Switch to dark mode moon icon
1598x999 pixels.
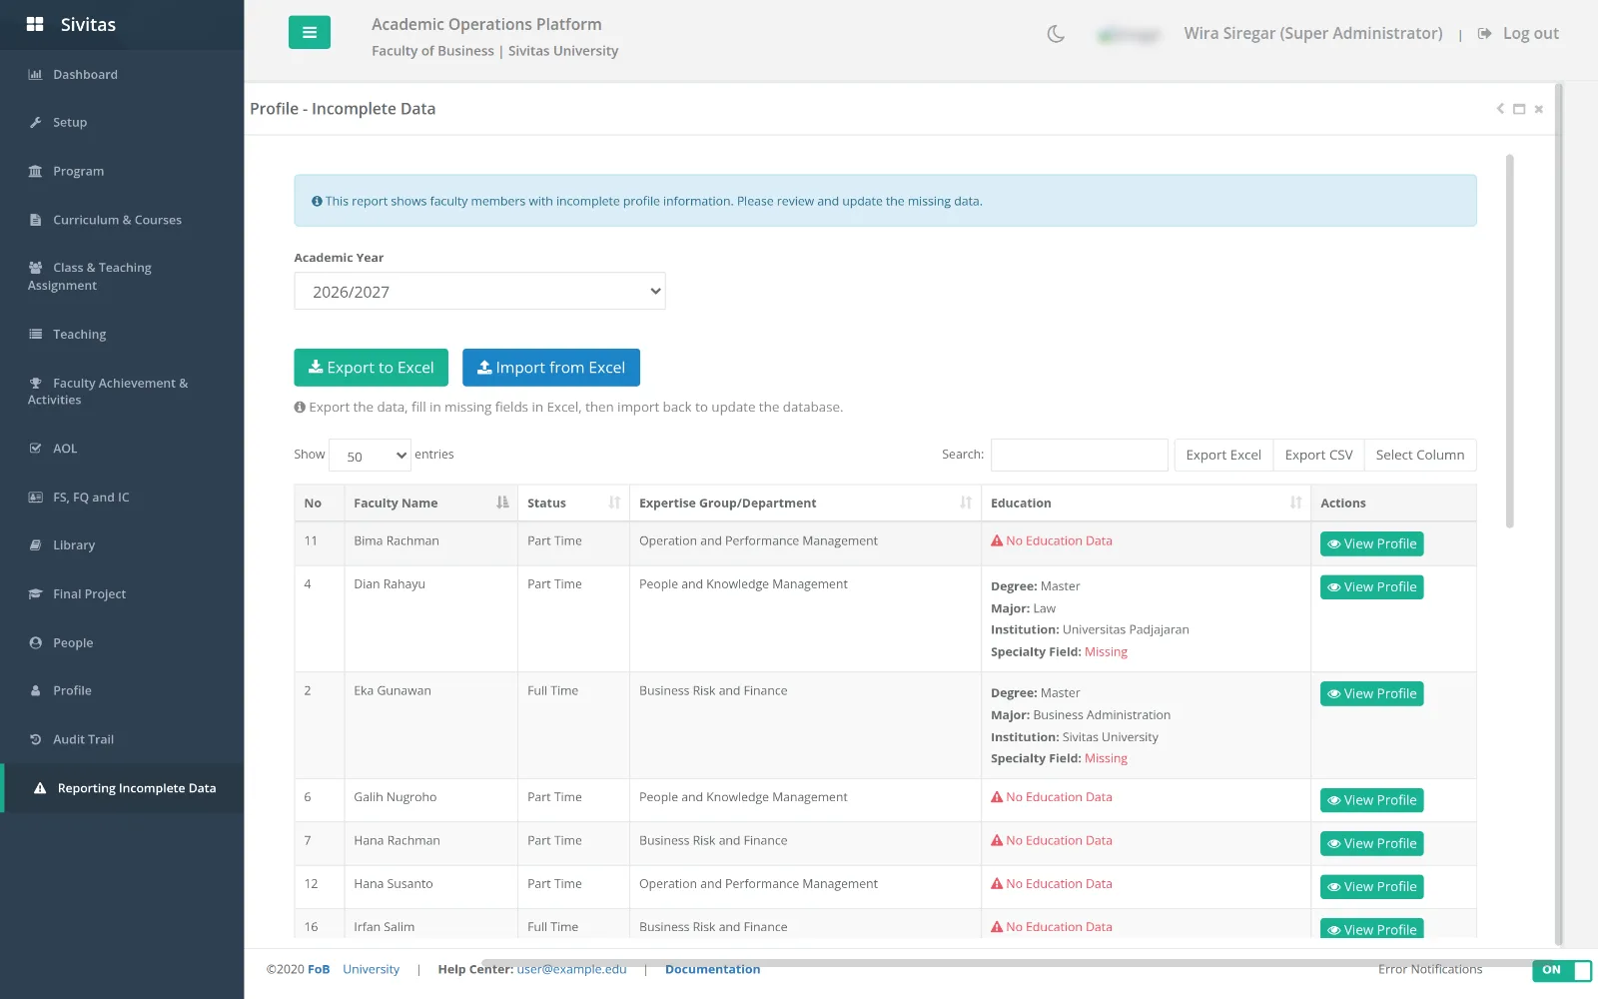[1056, 34]
